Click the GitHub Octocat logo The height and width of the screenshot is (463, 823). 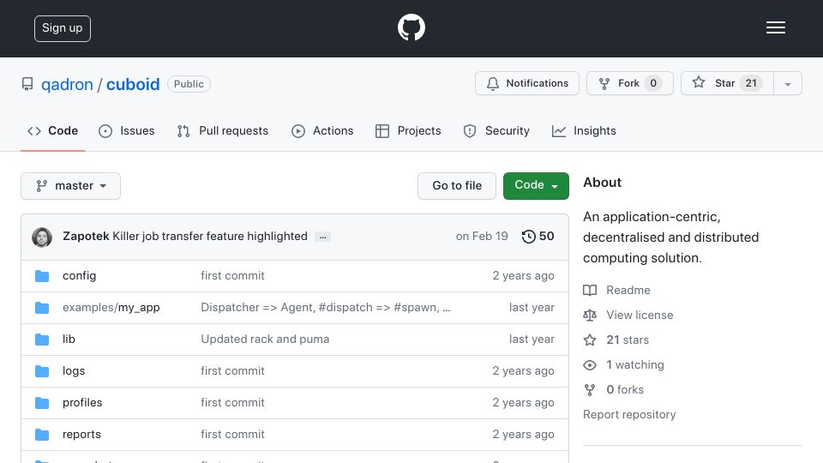click(x=411, y=27)
